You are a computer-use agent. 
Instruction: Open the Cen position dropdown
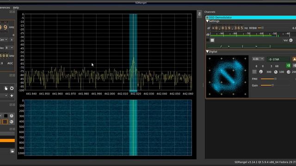(x=4, y=40)
